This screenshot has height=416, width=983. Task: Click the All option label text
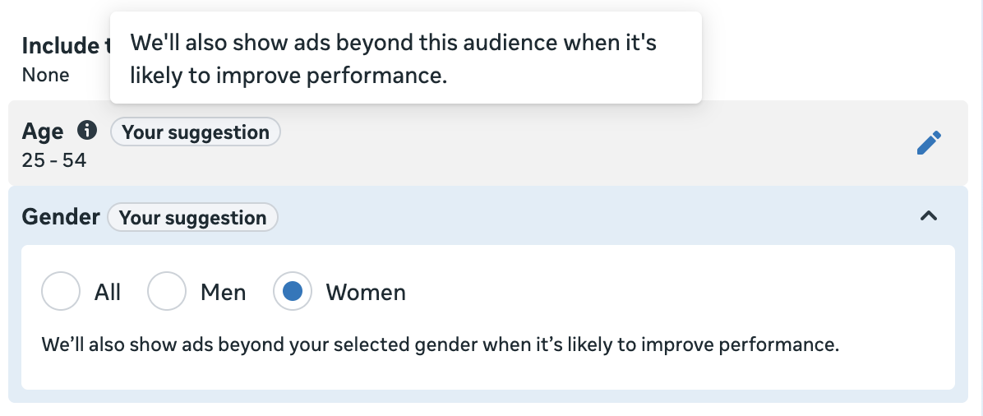coord(108,293)
